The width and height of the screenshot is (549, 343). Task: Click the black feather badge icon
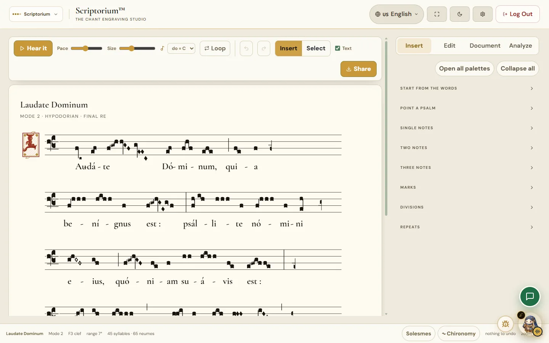(x=521, y=315)
